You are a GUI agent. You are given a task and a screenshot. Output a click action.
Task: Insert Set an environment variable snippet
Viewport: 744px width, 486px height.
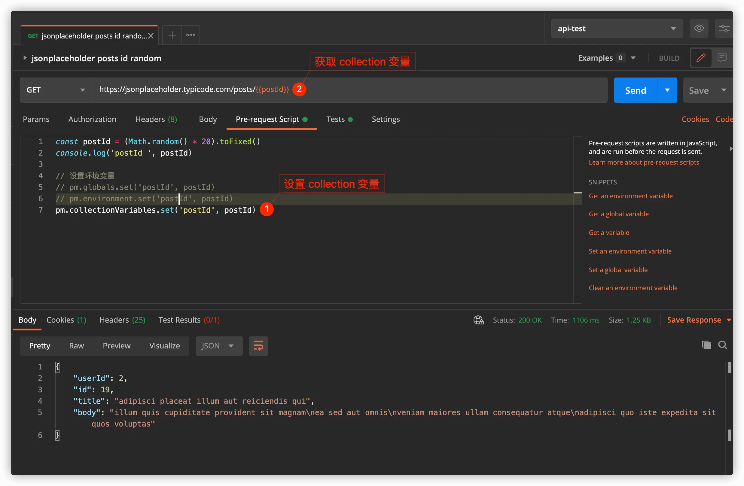[x=630, y=251]
